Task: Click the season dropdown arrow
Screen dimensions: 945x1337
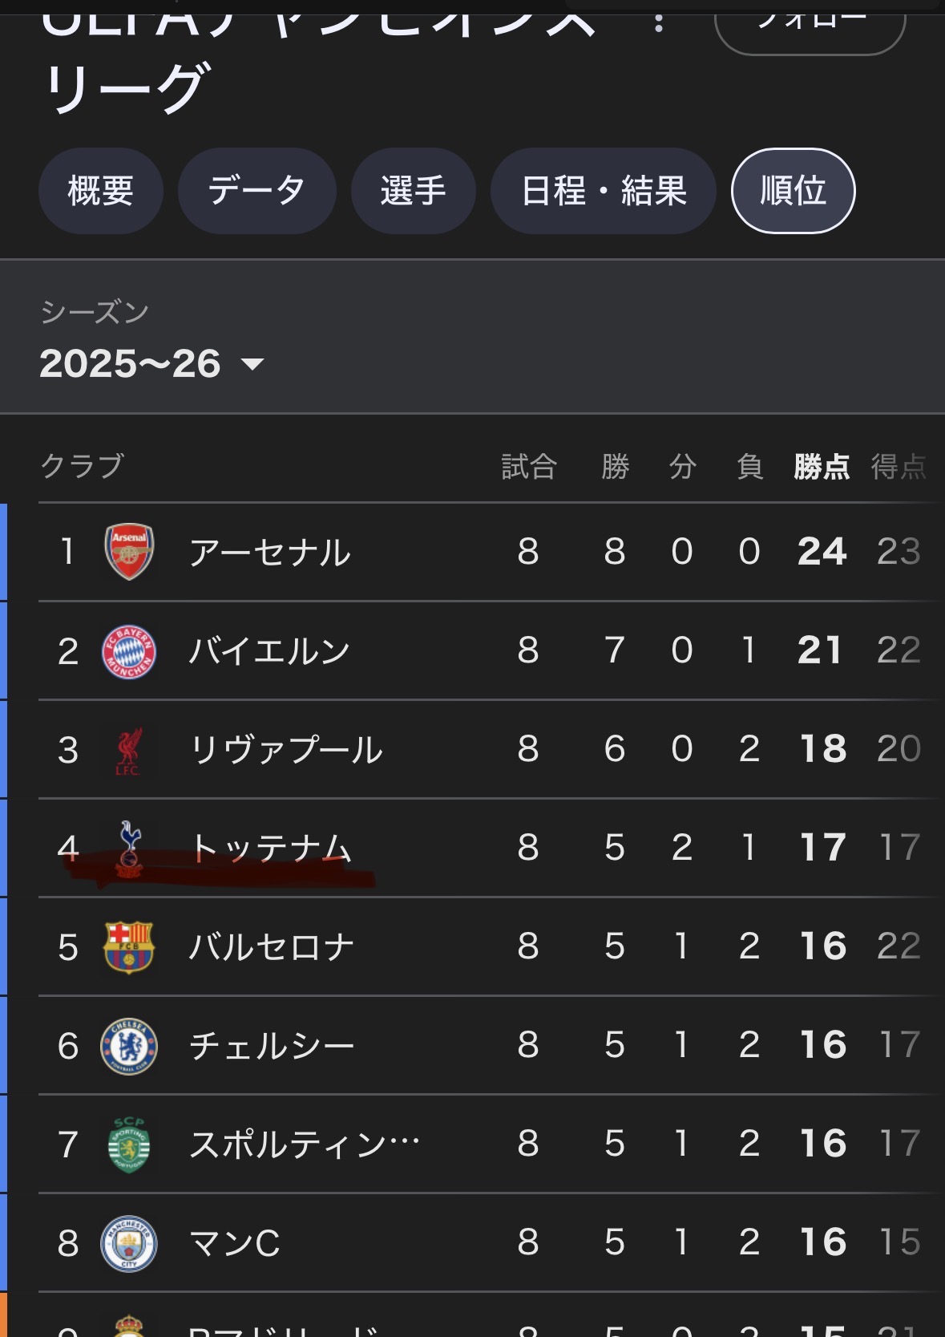Action: [252, 365]
